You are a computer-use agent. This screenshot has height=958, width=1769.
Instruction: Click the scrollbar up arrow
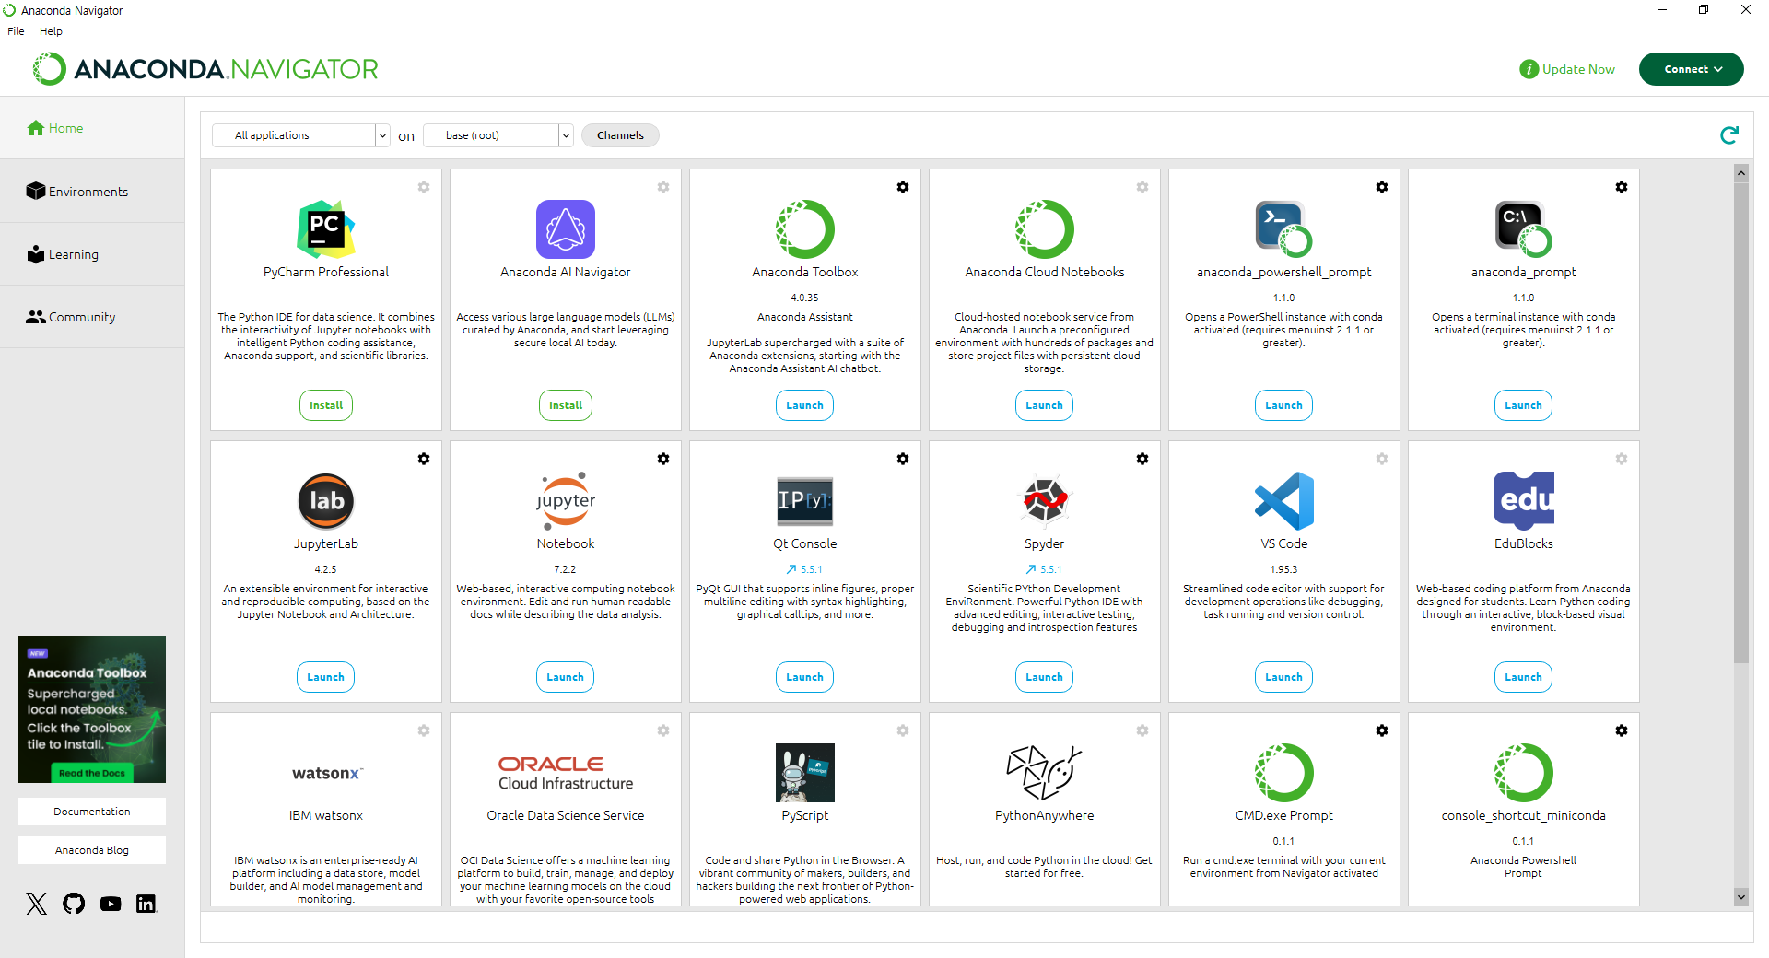point(1741,172)
